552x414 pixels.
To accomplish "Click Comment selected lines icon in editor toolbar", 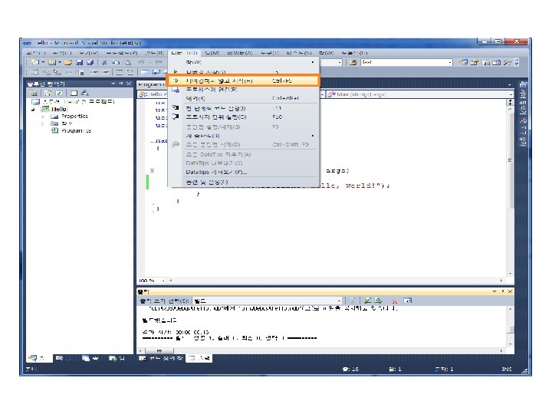I will click(x=120, y=72).
